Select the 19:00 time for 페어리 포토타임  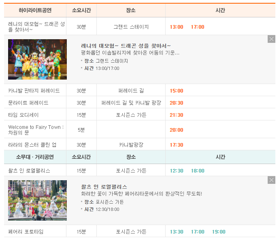click(x=219, y=232)
